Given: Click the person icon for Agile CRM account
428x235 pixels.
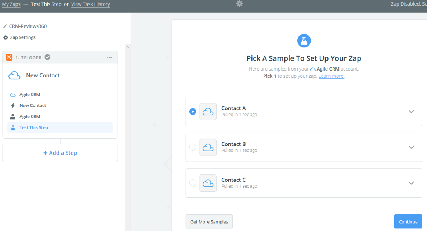Looking at the screenshot, I should pos(13,117).
